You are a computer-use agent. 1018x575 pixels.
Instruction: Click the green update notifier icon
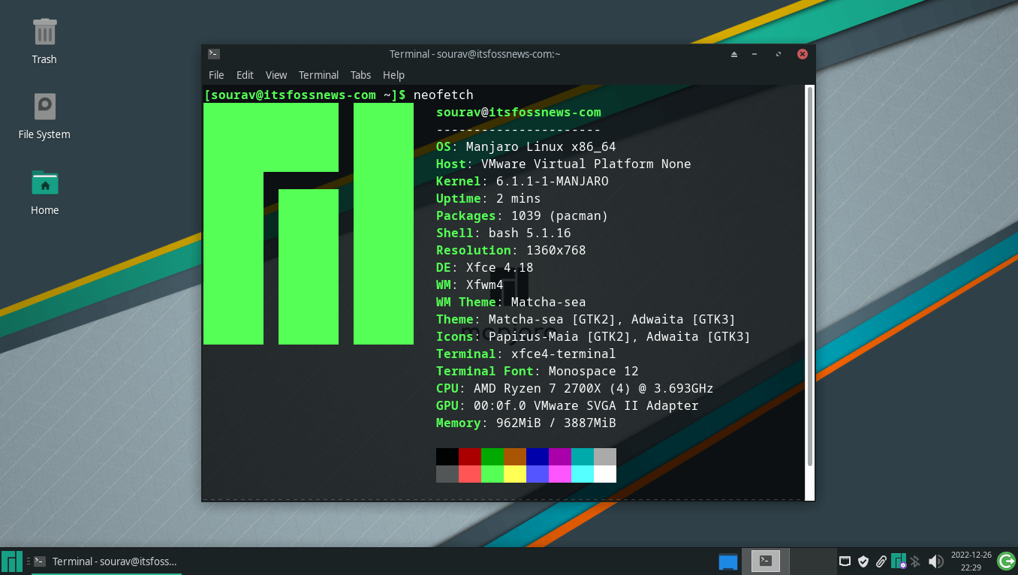(x=1005, y=560)
